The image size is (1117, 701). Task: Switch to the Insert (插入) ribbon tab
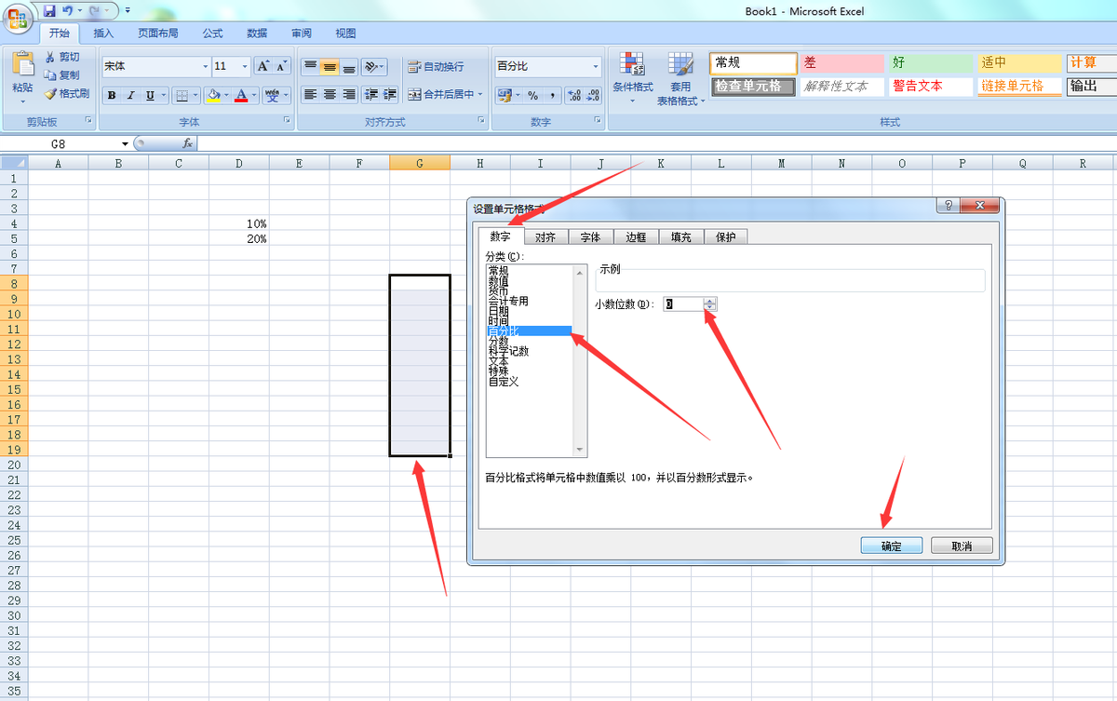pos(103,34)
